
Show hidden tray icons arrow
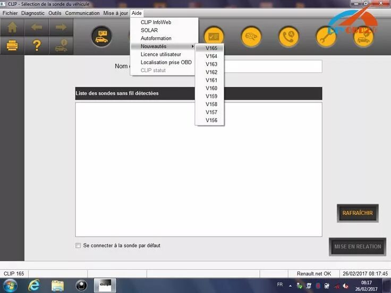tap(290, 286)
